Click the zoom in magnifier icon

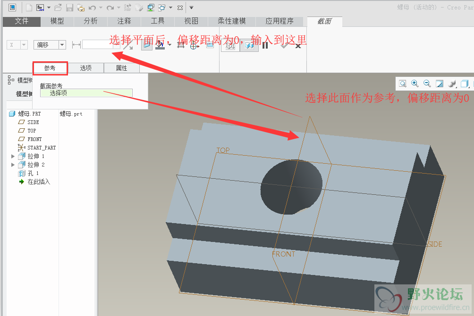point(415,83)
